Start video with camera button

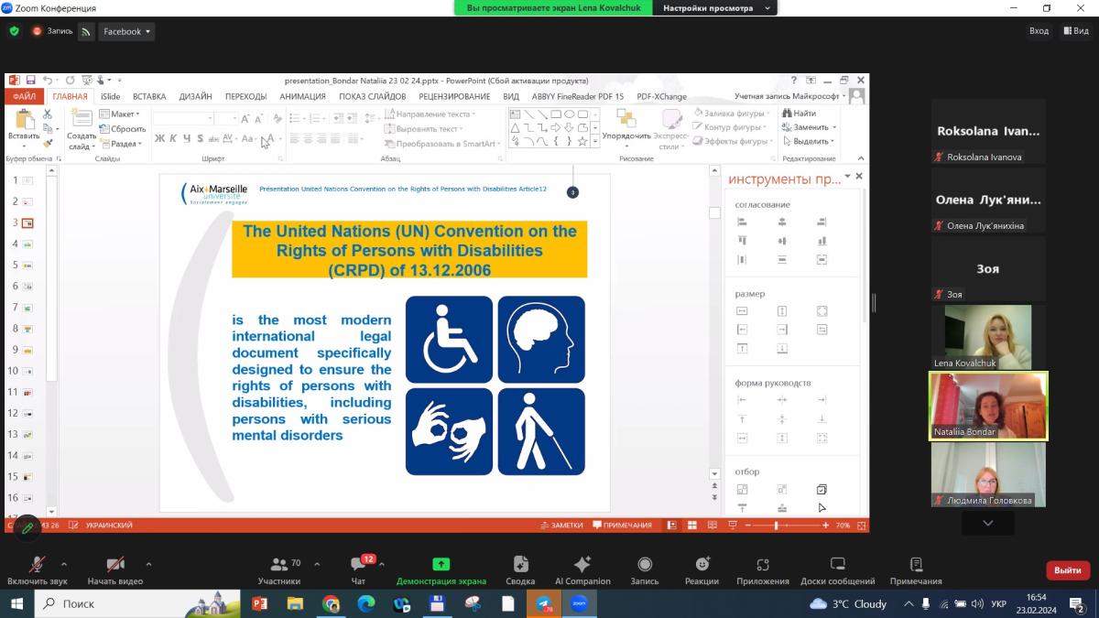(115, 570)
